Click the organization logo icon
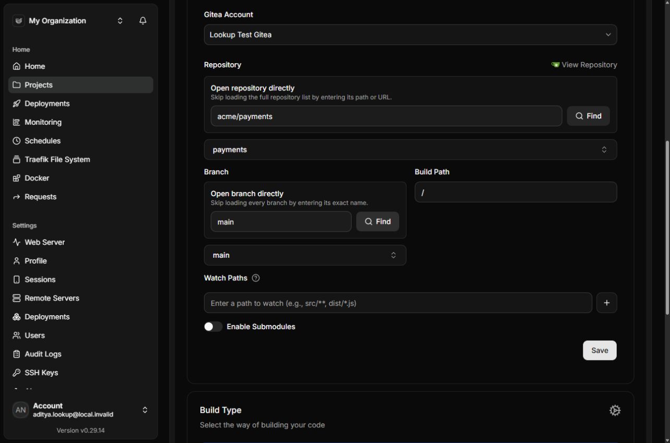 pyautogui.click(x=19, y=21)
